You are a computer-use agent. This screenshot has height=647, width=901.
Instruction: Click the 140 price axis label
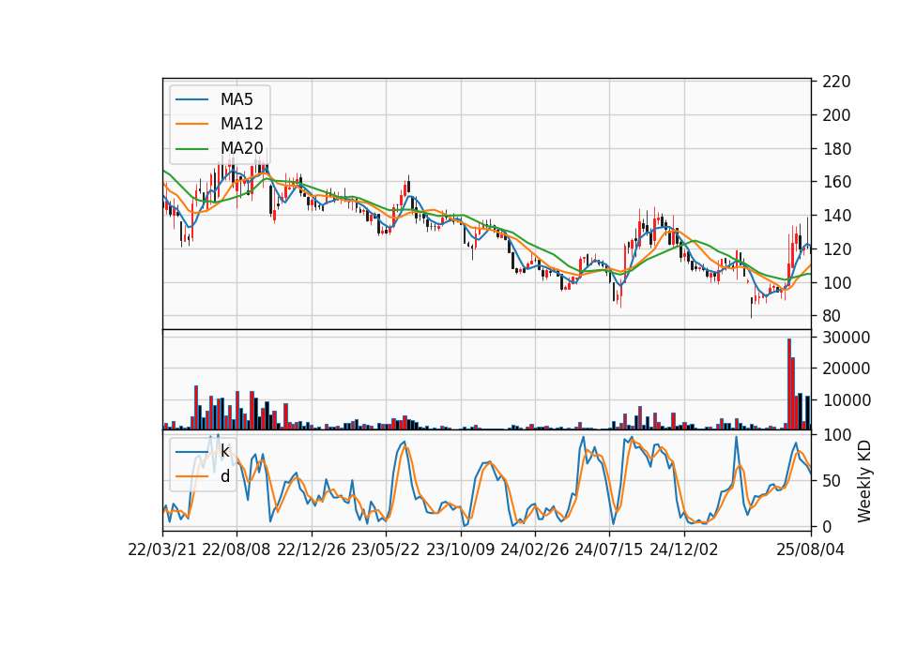tap(836, 216)
